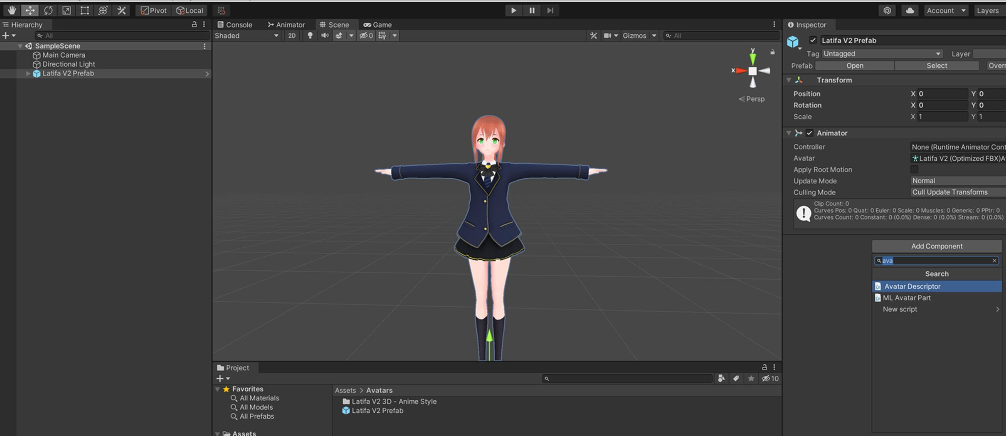Click the Add Component button
This screenshot has height=436, width=1006.
click(937, 246)
